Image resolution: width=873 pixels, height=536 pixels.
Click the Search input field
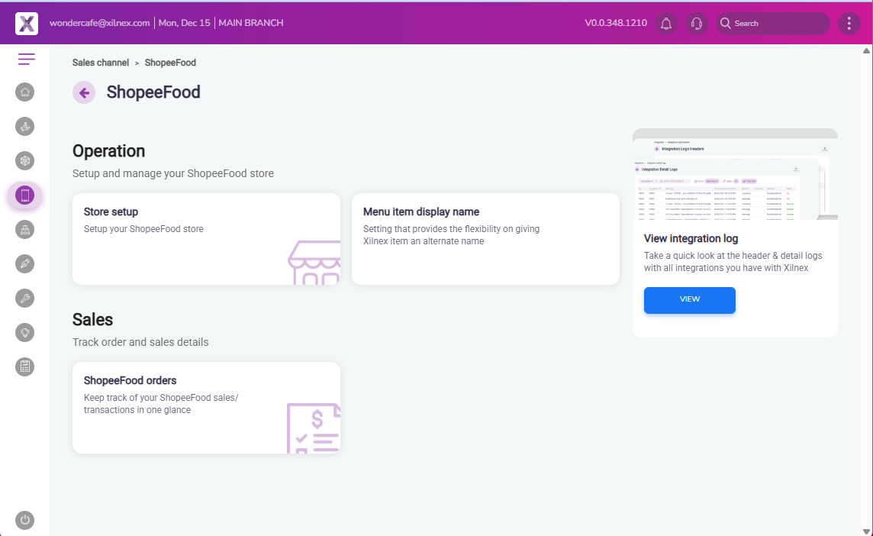(778, 24)
